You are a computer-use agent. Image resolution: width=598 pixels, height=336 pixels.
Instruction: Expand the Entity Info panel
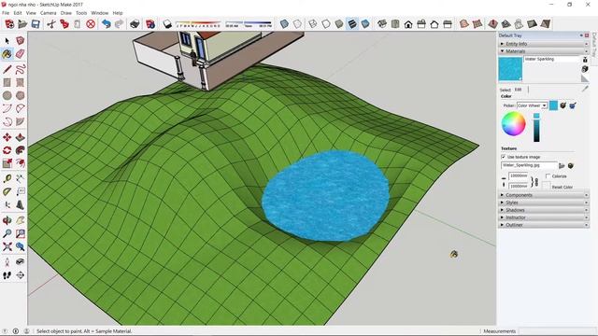click(543, 44)
